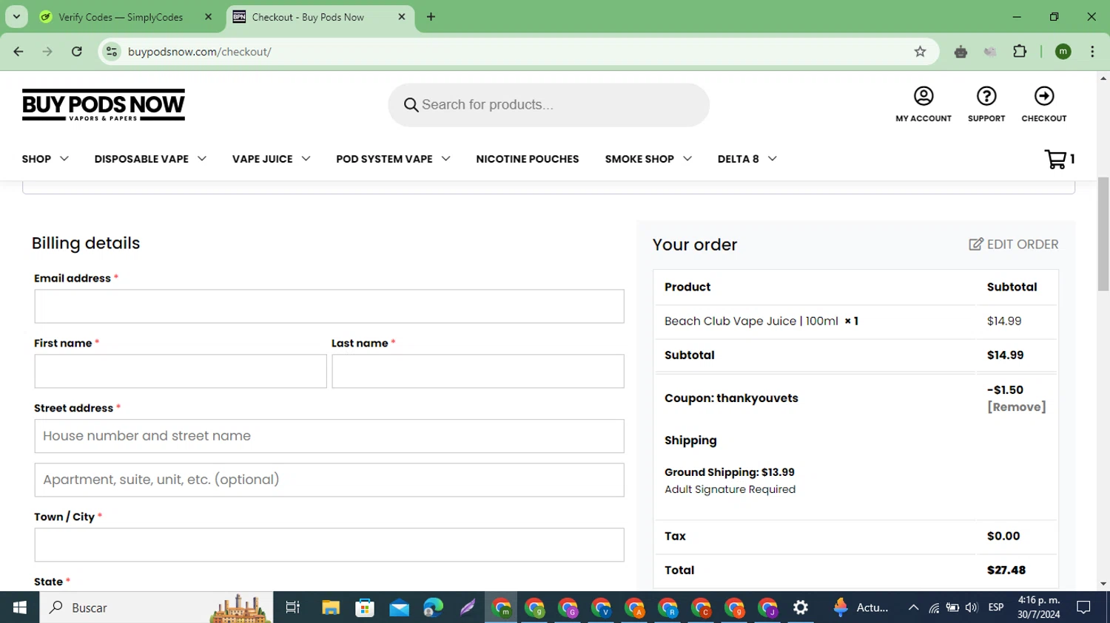The image size is (1110, 623).
Task: Click the Checkout arrow icon
Action: pyautogui.click(x=1044, y=96)
